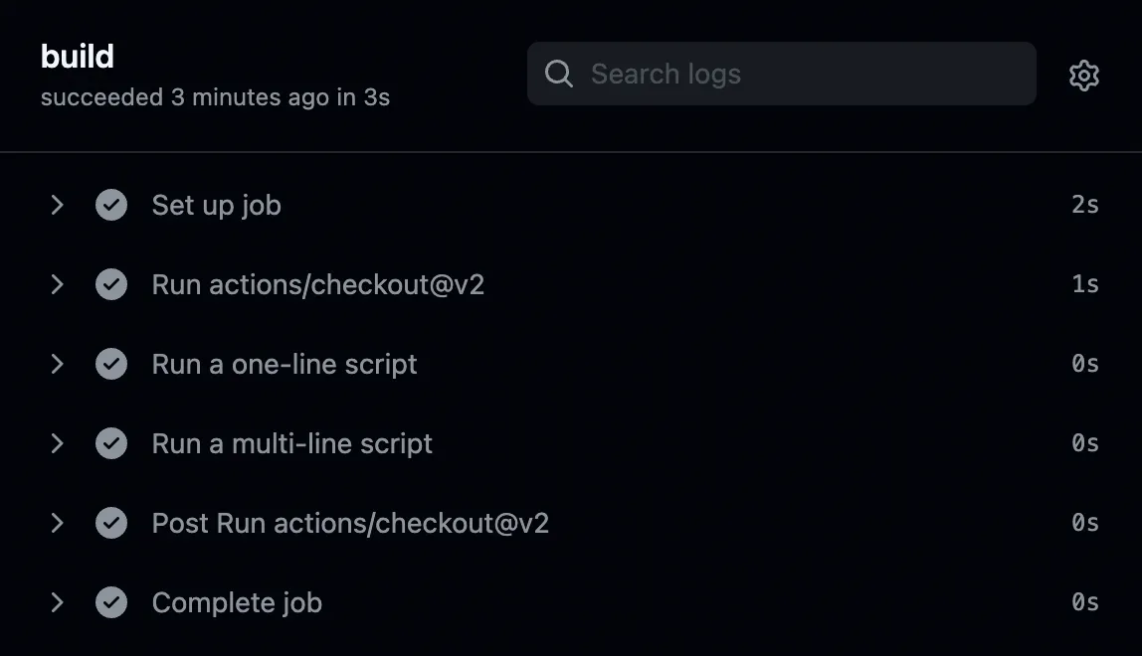Expand the Post Run actions/checkout@v2 chevron
This screenshot has width=1142, height=656.
tap(57, 523)
